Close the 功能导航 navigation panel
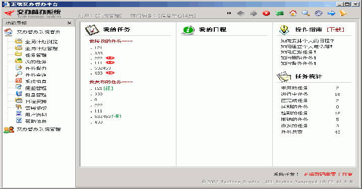This screenshot has height=189, width=362. tap(69, 23)
